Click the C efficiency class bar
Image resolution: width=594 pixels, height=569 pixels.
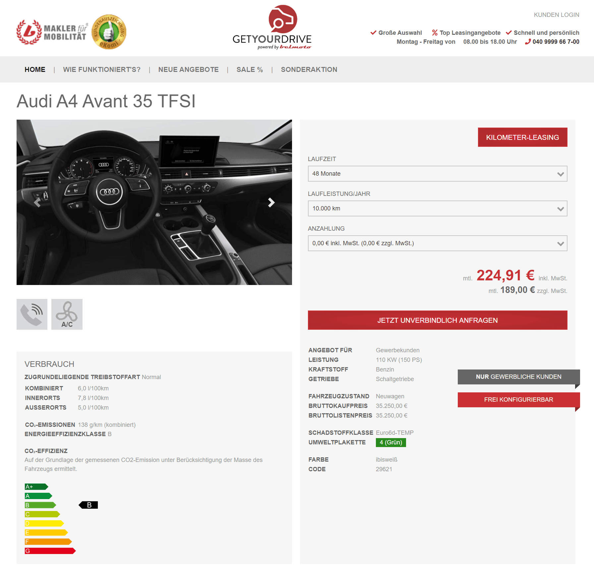pos(42,514)
